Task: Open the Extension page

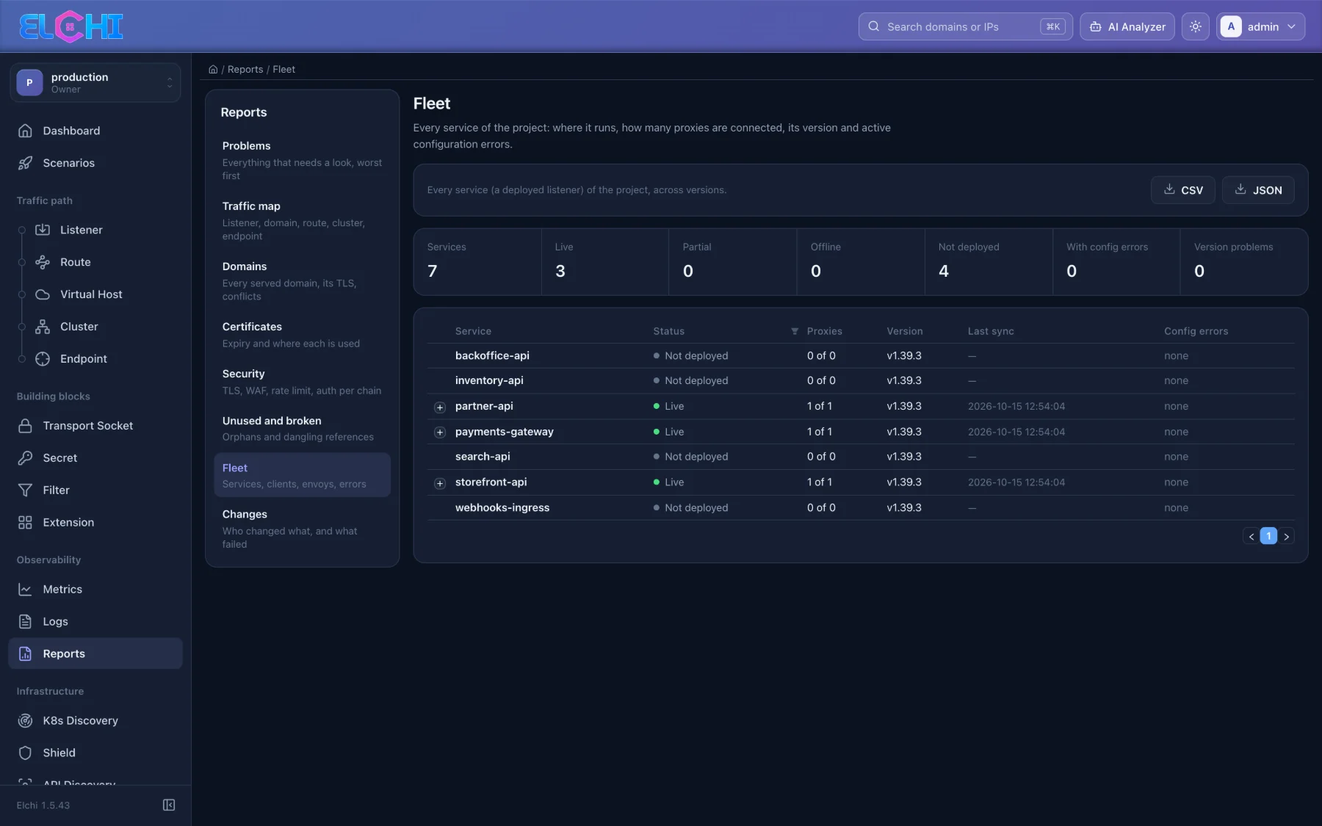Action: [95, 523]
